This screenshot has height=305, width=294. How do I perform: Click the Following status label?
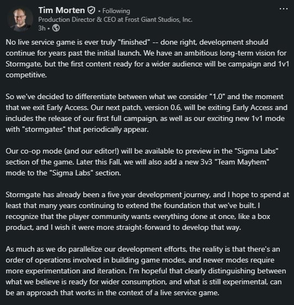pyautogui.click(x=116, y=11)
